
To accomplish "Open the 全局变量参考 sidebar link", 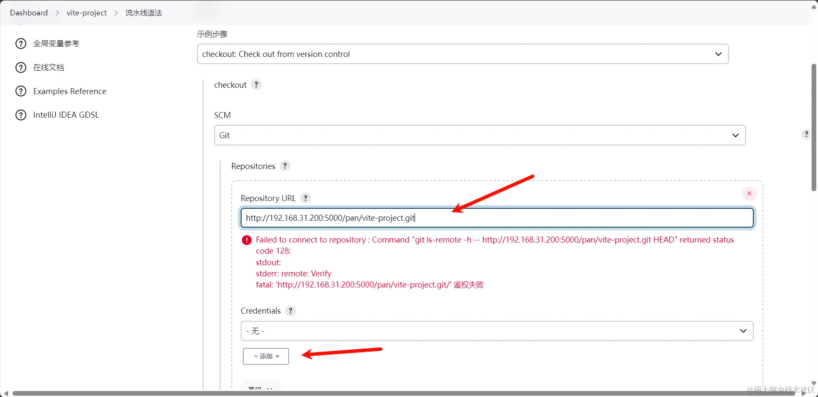I will tap(56, 44).
